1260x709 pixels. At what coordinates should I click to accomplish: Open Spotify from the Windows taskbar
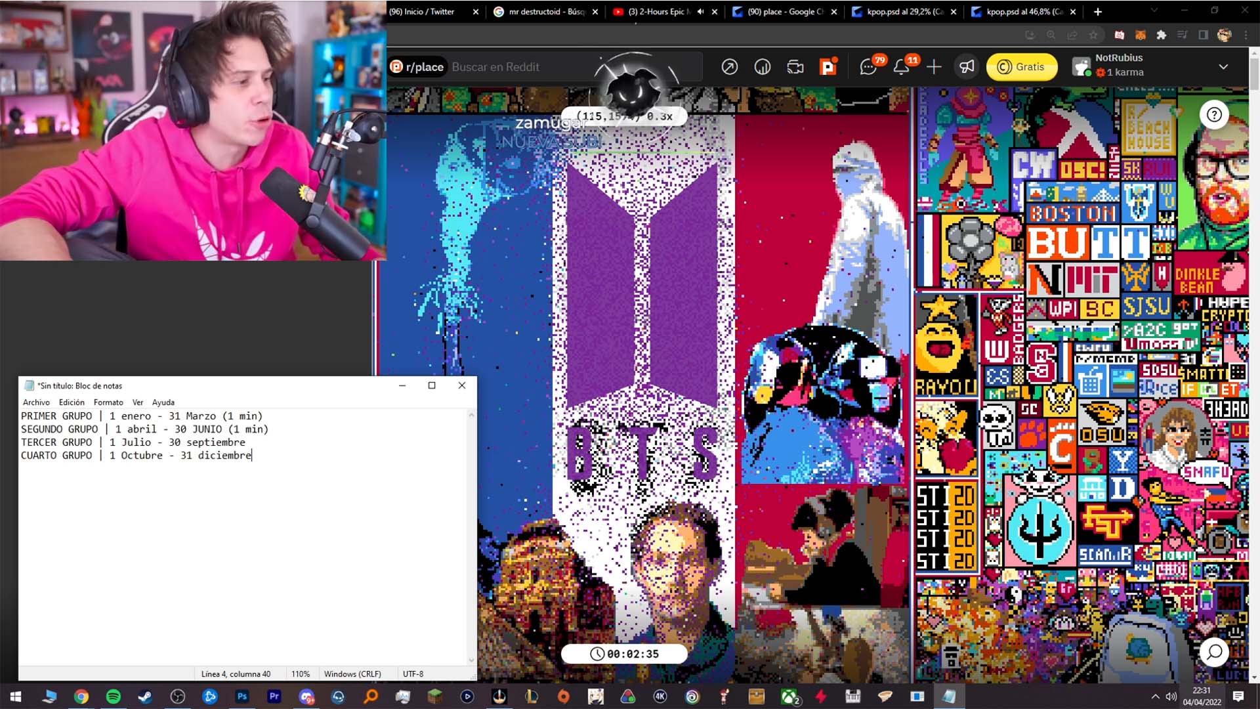click(x=113, y=697)
